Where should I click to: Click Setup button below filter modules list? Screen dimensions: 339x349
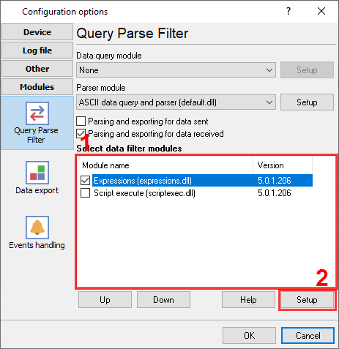click(307, 300)
